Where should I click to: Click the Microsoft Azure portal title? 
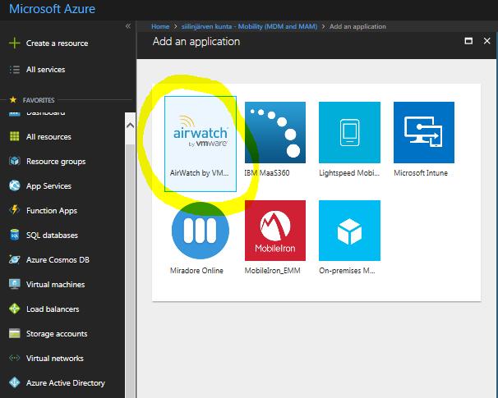[52, 8]
